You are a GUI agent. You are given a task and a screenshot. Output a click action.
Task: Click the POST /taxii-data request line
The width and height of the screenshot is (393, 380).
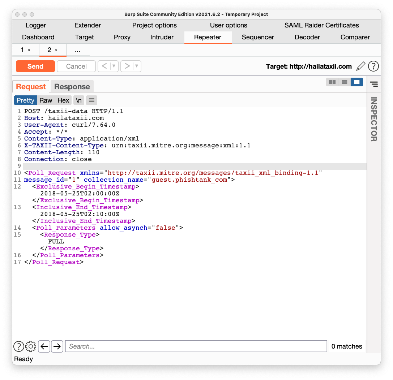click(x=74, y=111)
